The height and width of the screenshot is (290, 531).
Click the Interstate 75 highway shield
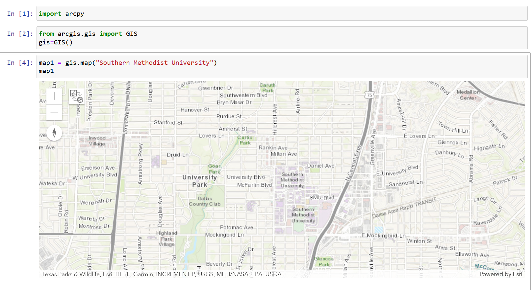pos(369,95)
